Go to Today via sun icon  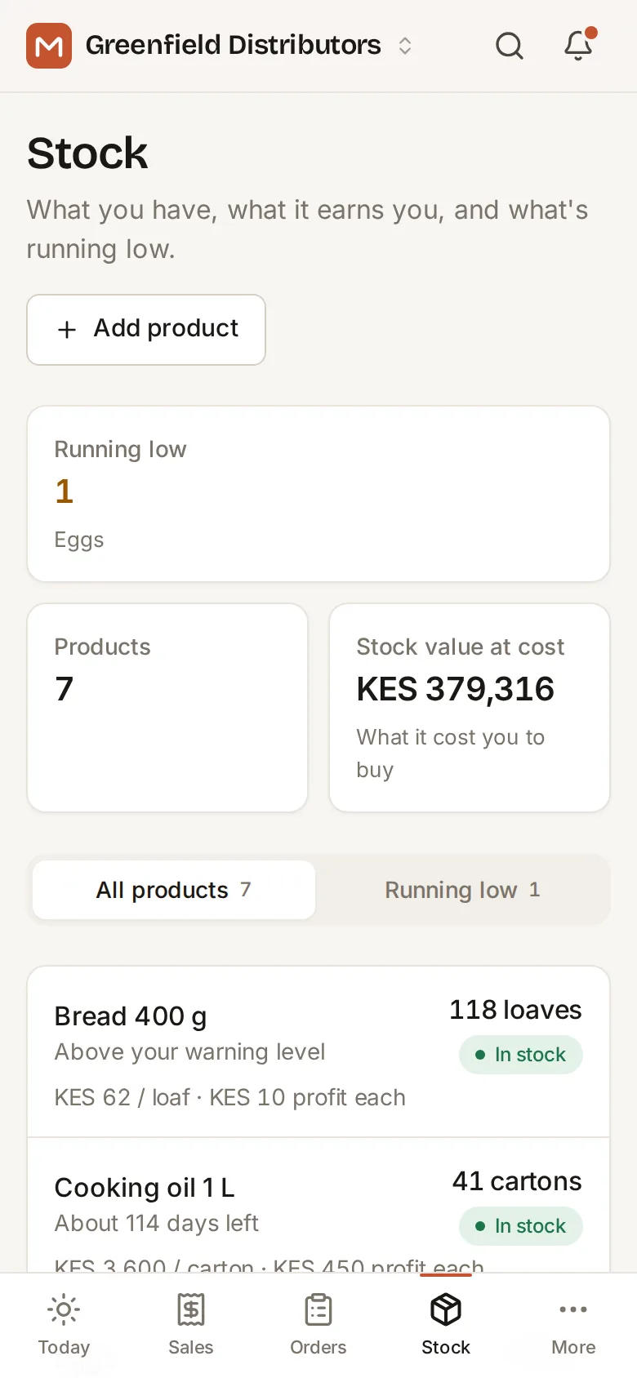64,1309
